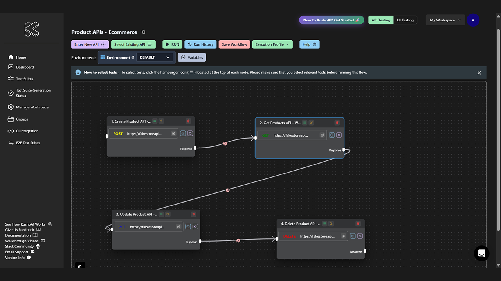Viewport: 501px width, 281px height.
Task: Click New to KushoAI Get Started banner
Action: click(331, 20)
